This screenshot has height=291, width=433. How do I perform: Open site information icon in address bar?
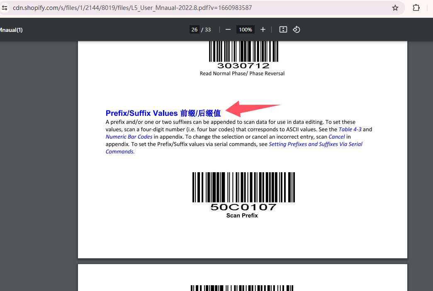[x=4, y=8]
